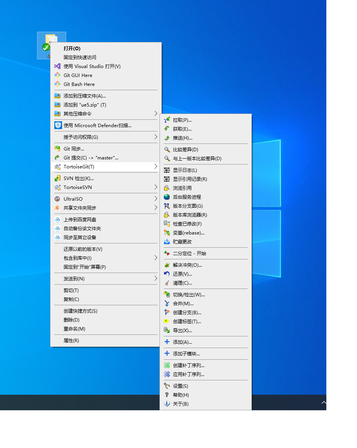Click the Push (推送) icon
The width and height of the screenshot is (357, 448).
[x=167, y=138]
